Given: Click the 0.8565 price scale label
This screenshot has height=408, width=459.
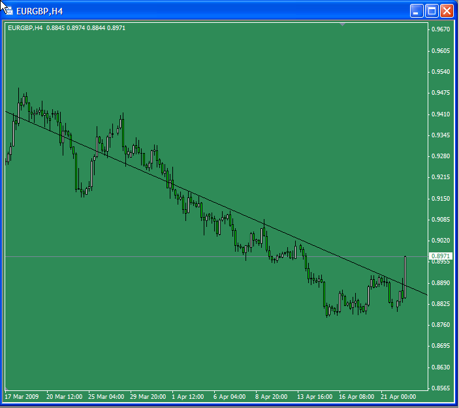Looking at the screenshot, I should click(x=441, y=388).
